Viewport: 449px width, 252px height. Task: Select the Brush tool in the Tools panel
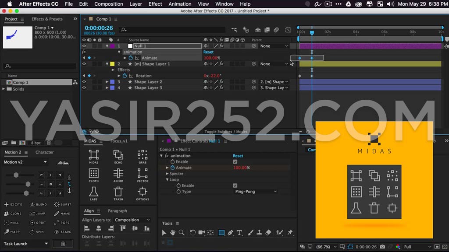(x=251, y=232)
